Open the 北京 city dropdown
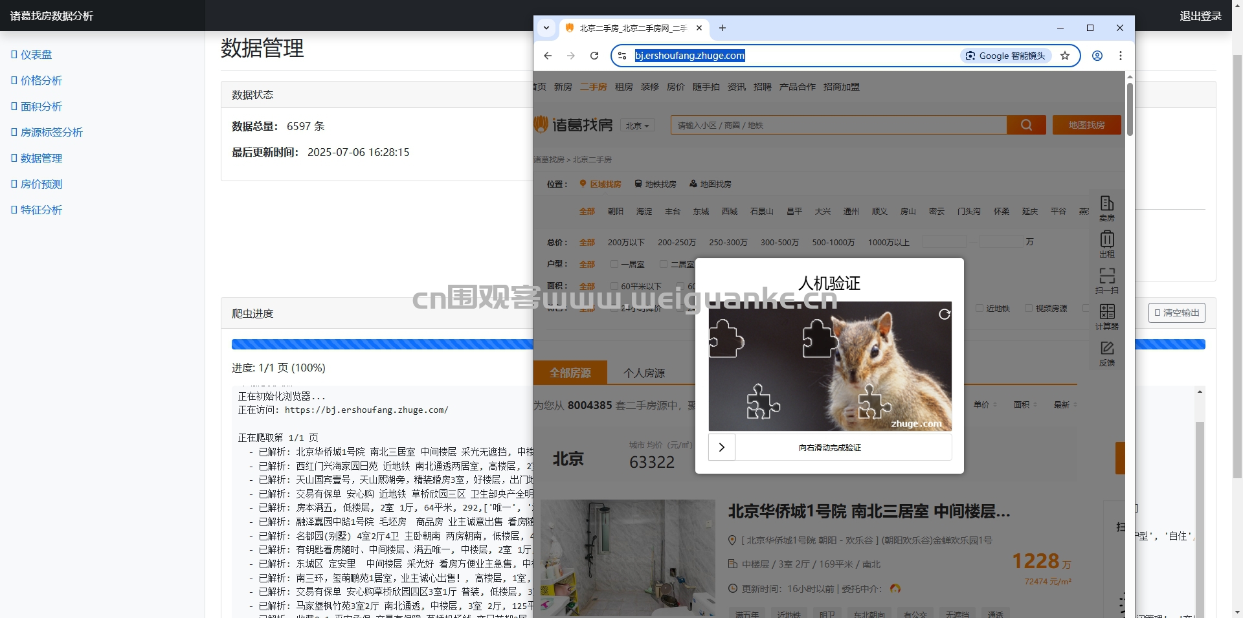 tap(638, 126)
